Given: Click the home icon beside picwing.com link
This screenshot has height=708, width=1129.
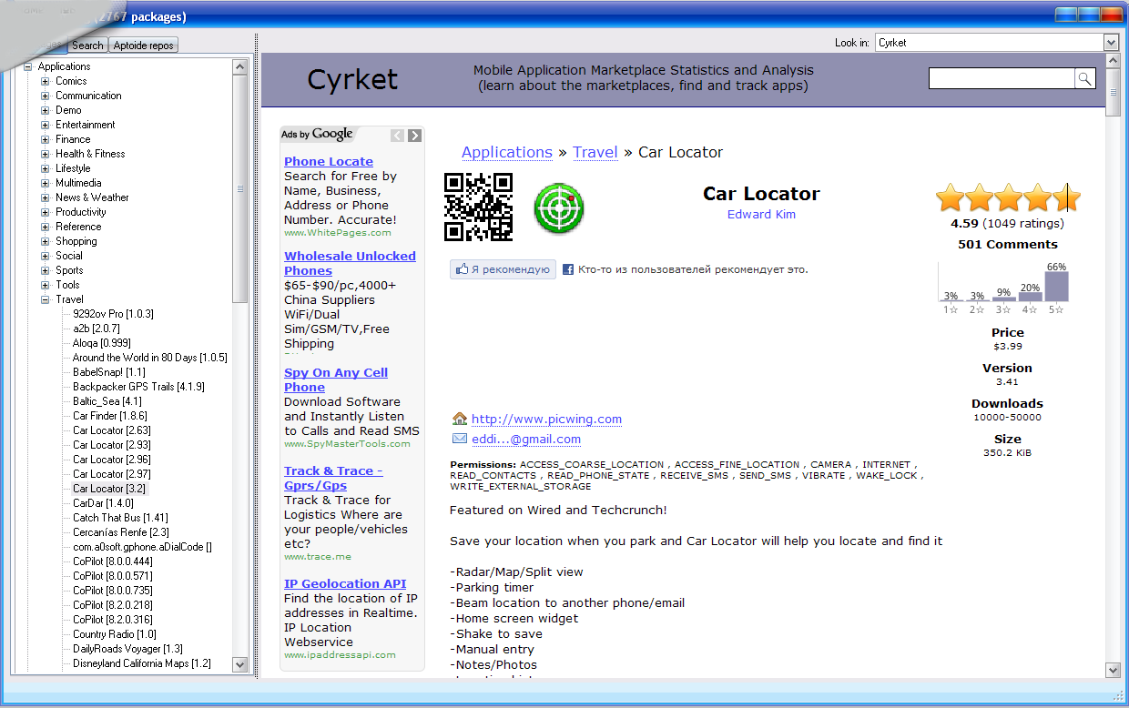Looking at the screenshot, I should click(460, 419).
